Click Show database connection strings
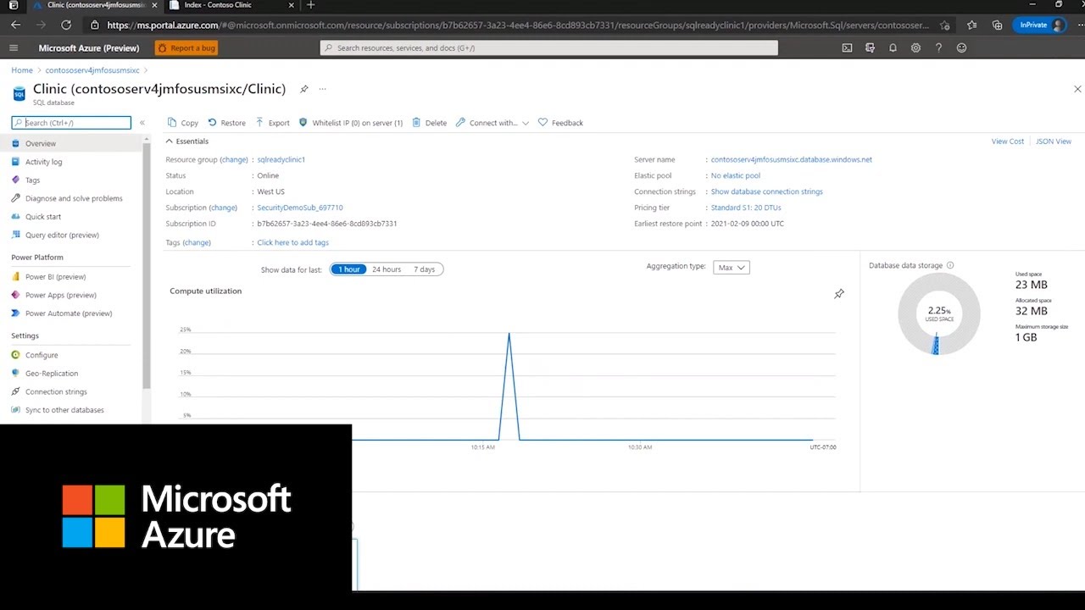 click(x=767, y=191)
